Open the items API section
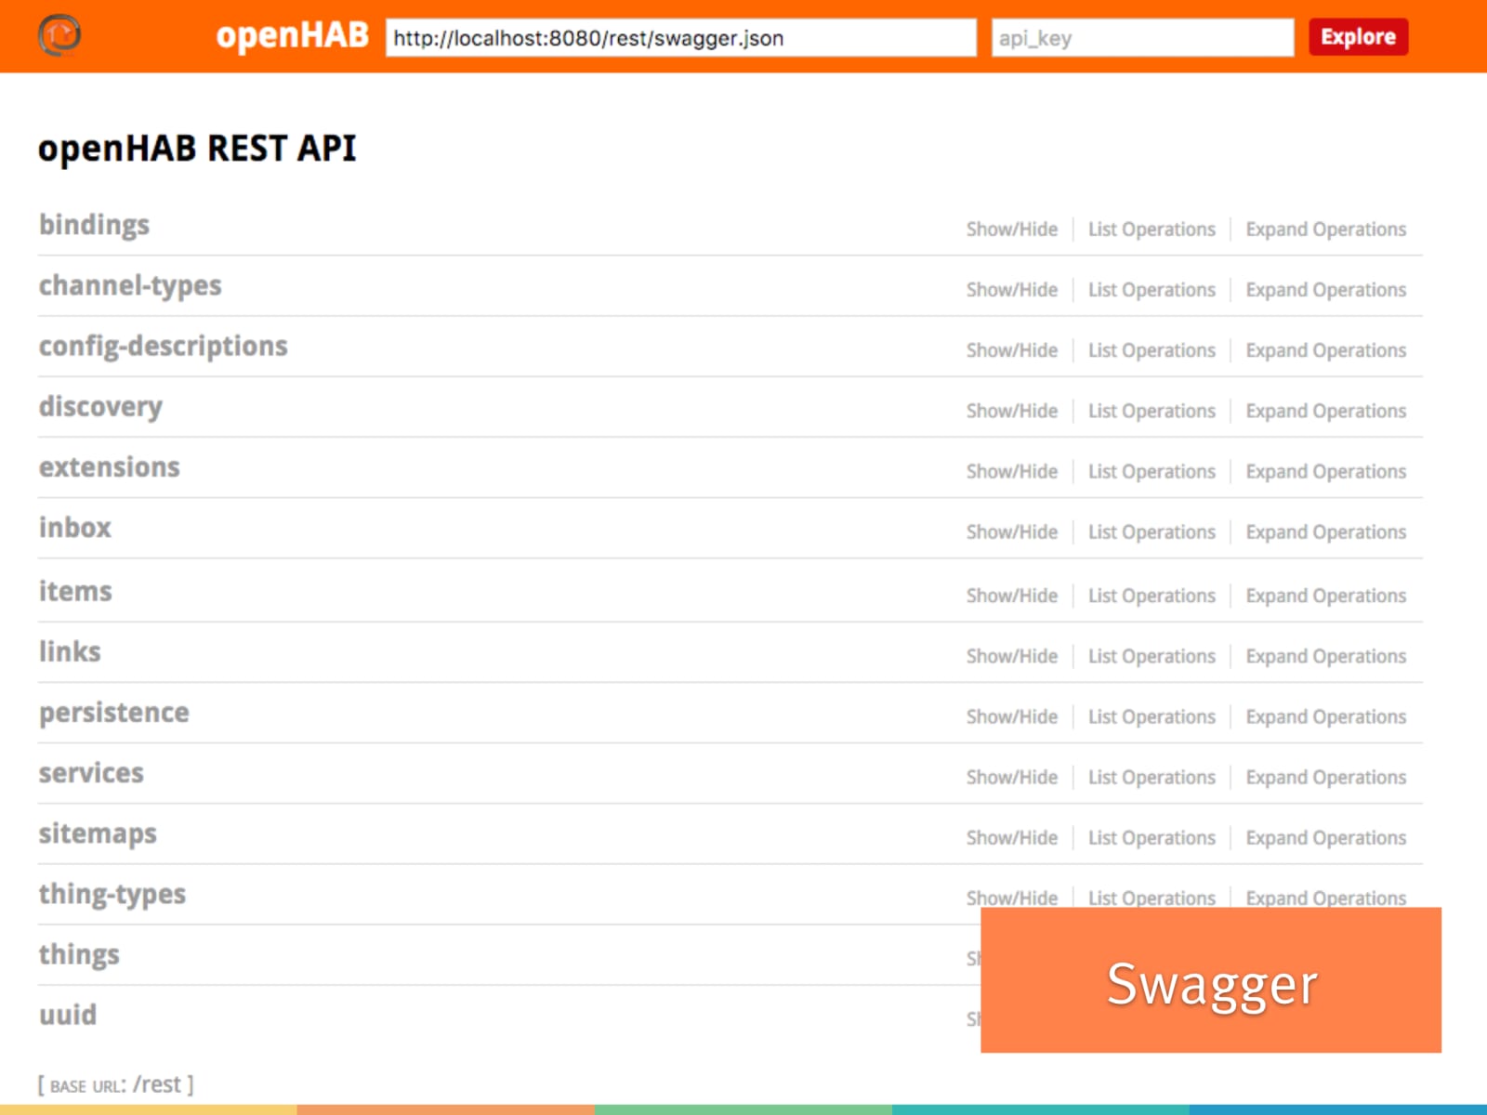1487x1115 pixels. (x=75, y=592)
